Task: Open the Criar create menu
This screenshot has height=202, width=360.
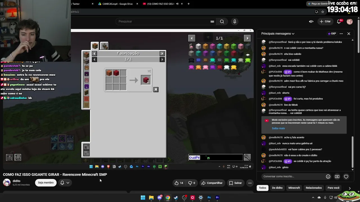Action: pos(325,22)
